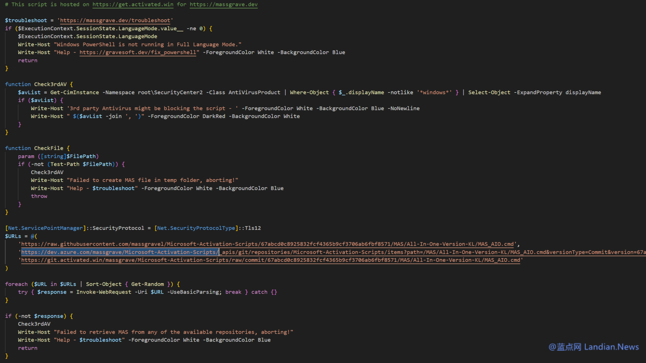Open the get.activated.win link in top comment
This screenshot has width=646, height=363.
133,4
